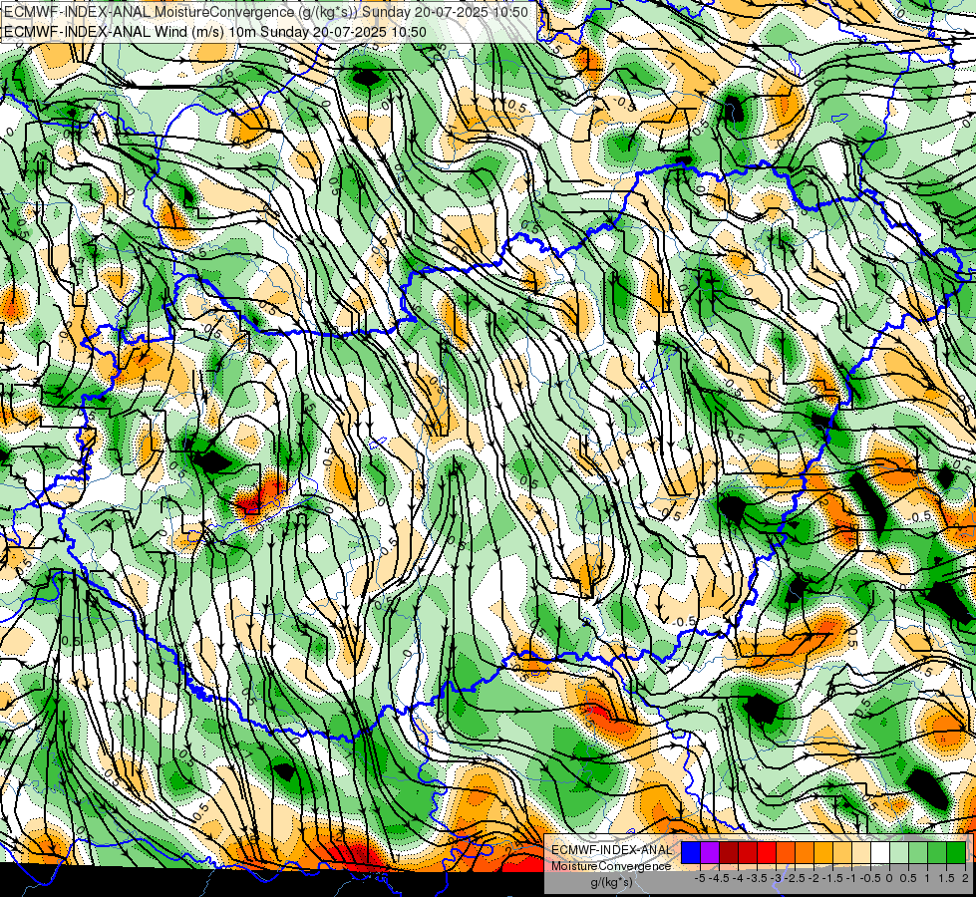Click the legend tick value '2'
976x897 pixels.
tap(965, 878)
